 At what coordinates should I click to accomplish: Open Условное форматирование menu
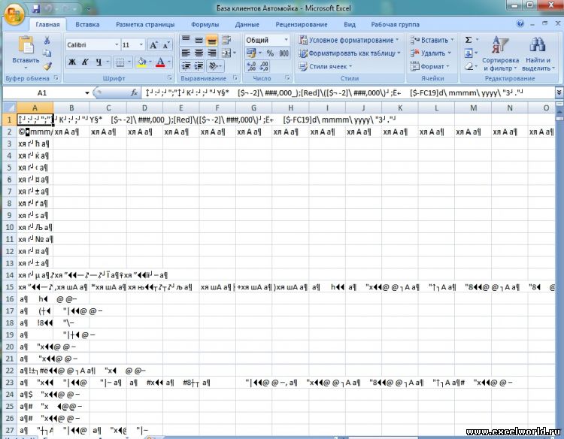click(x=348, y=40)
